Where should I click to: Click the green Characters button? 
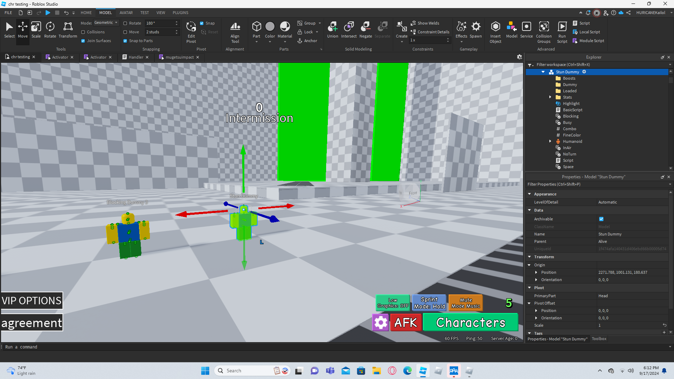(x=470, y=323)
